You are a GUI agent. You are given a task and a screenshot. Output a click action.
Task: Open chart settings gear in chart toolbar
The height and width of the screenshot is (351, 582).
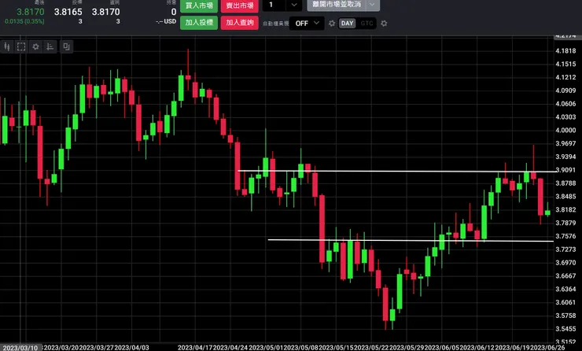(35, 46)
